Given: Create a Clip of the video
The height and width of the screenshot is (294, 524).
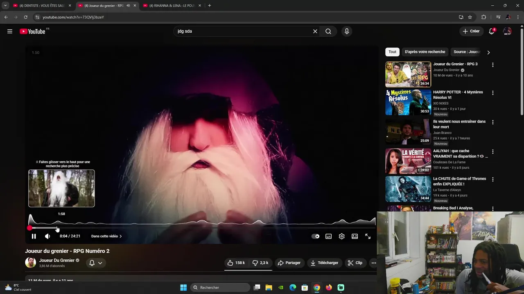Looking at the screenshot, I should click(x=355, y=263).
